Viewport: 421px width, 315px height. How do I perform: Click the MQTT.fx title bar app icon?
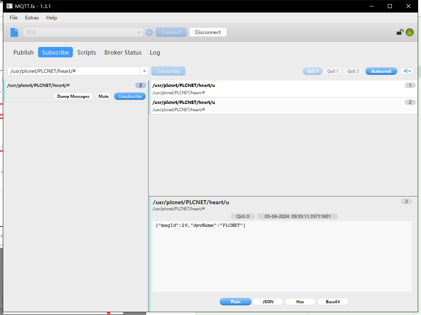(x=9, y=6)
